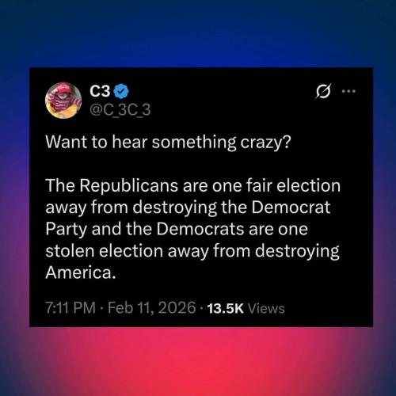Open the C3 profile picture avatar
Viewport: 396px width, 396px height.
coord(63,101)
